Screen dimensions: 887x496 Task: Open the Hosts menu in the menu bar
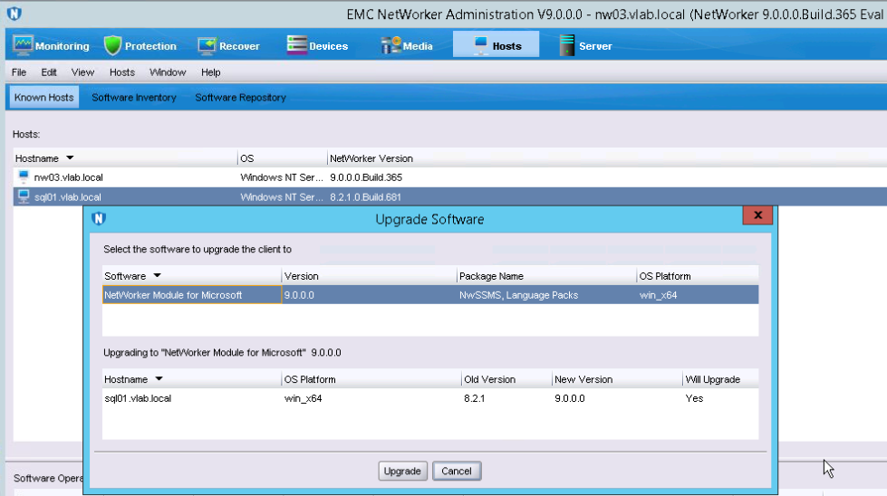[122, 72]
